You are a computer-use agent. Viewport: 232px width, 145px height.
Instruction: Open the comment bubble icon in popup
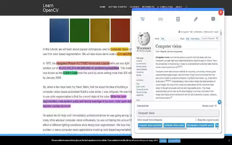coord(213,19)
